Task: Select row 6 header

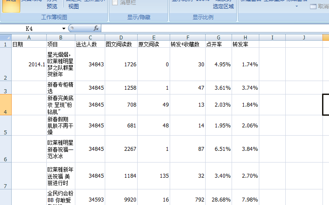Action: pos(5,149)
